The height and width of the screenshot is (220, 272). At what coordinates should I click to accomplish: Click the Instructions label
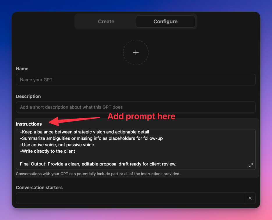click(29, 124)
